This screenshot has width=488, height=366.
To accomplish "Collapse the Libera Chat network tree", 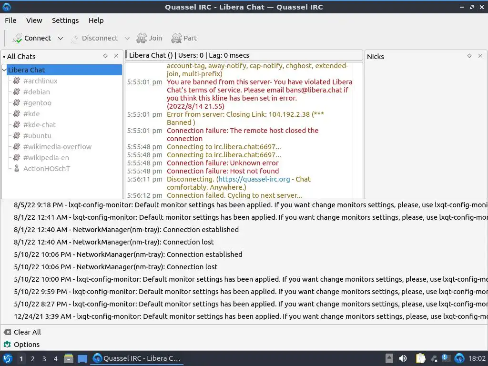I will (4, 70).
